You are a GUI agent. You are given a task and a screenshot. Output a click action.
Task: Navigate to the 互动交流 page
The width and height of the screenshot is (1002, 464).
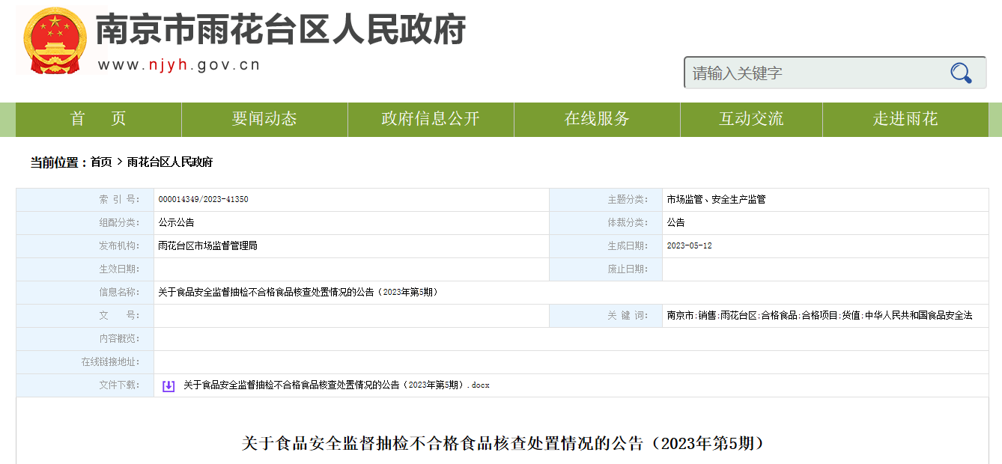click(751, 119)
